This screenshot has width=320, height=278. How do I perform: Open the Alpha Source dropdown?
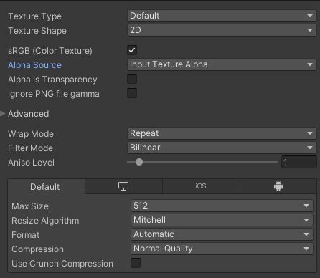[x=222, y=64]
